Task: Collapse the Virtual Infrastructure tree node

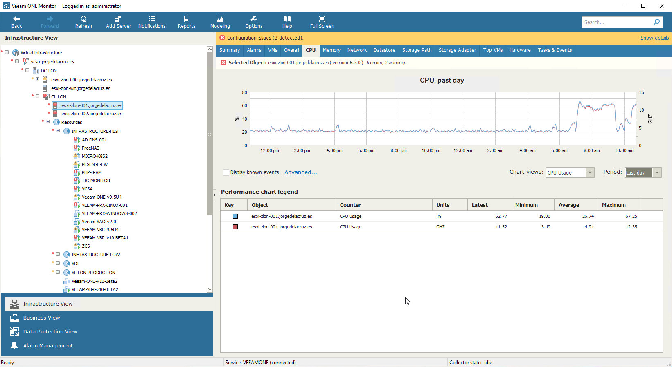Action: point(7,52)
